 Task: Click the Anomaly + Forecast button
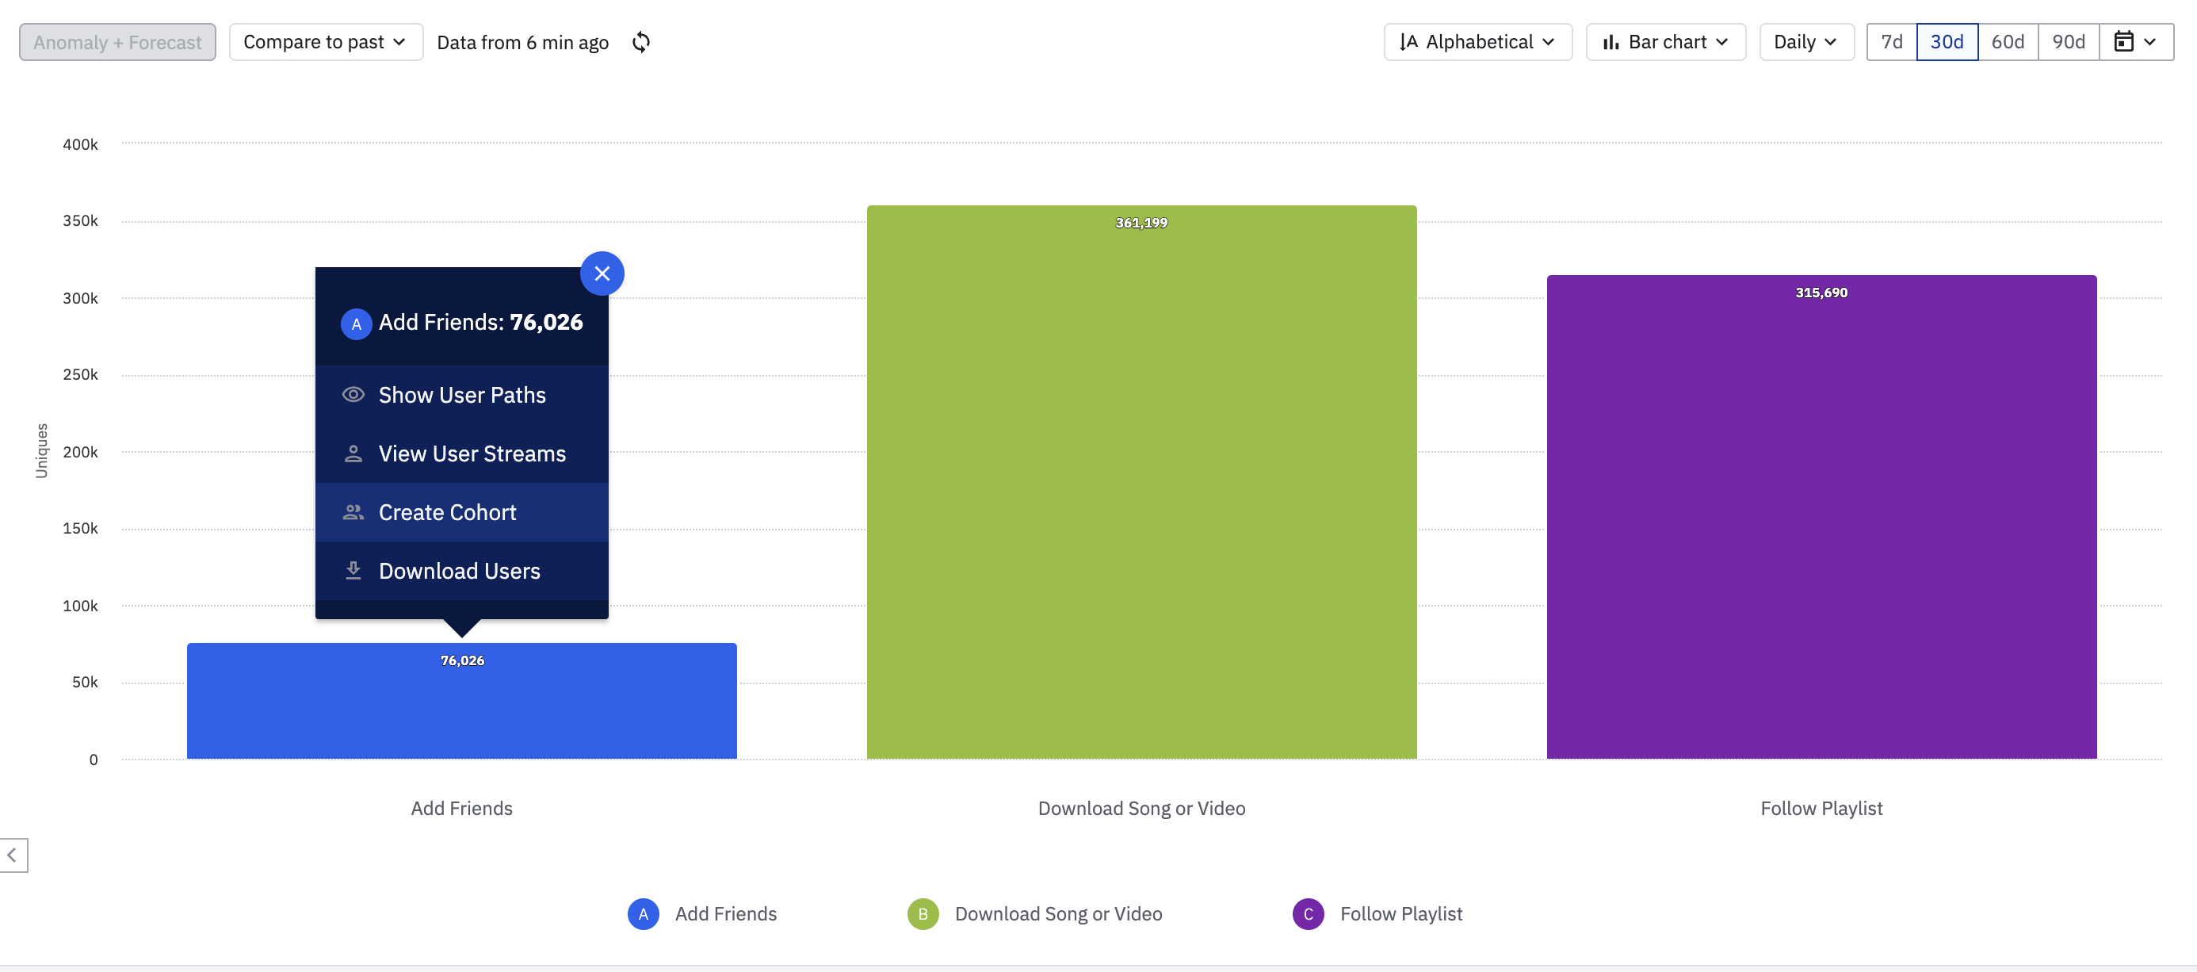(117, 42)
